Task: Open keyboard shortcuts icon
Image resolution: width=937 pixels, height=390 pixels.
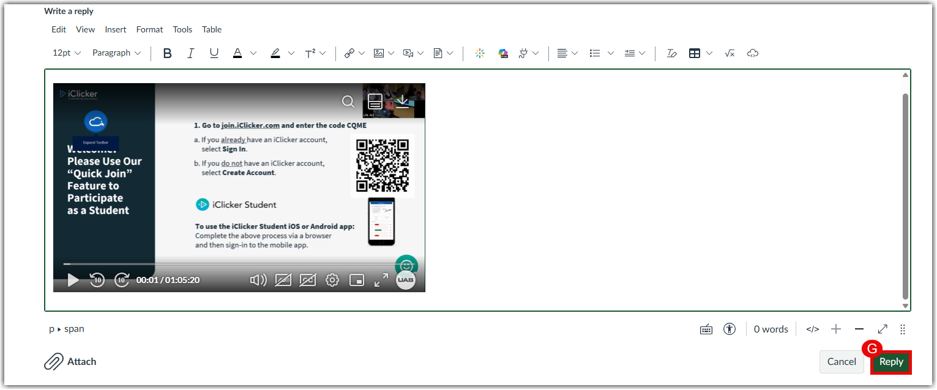Action: (x=706, y=329)
